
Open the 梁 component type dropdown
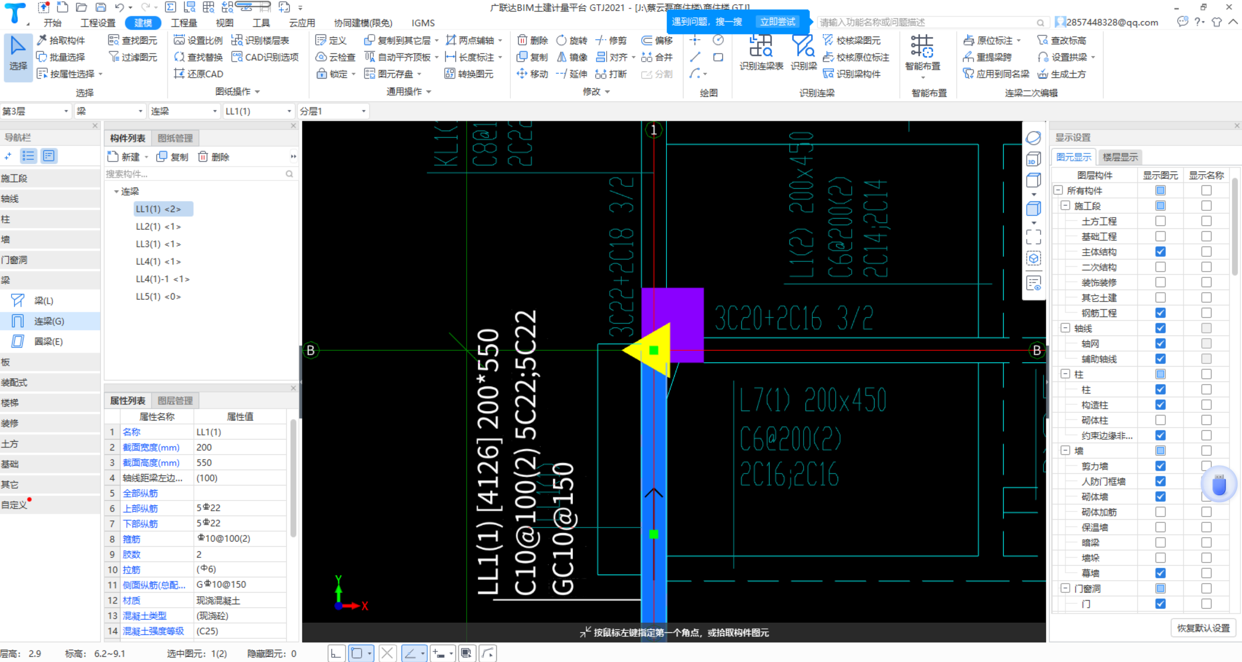pyautogui.click(x=110, y=111)
